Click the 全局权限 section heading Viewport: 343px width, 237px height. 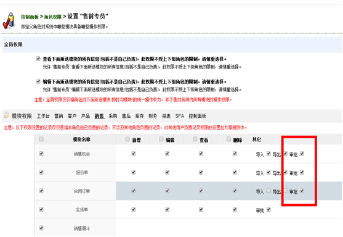(x=14, y=44)
